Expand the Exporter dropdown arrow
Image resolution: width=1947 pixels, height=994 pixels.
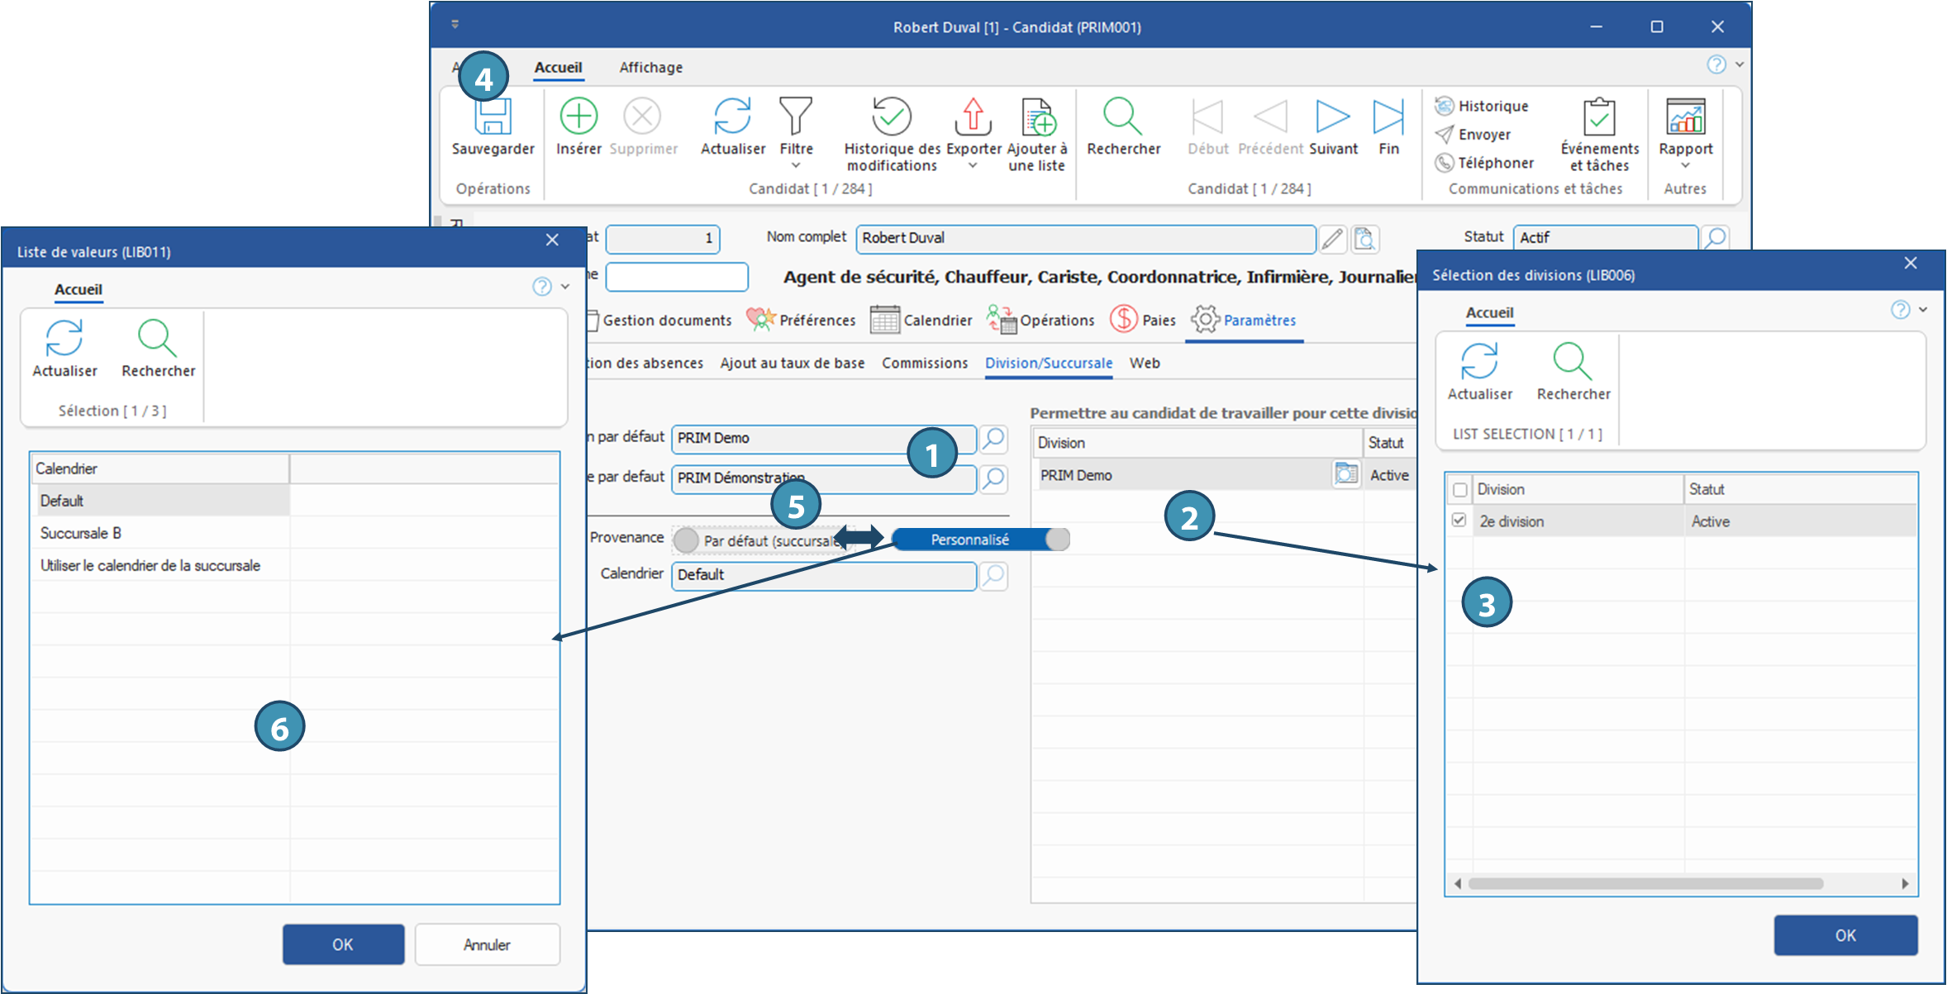click(x=973, y=166)
